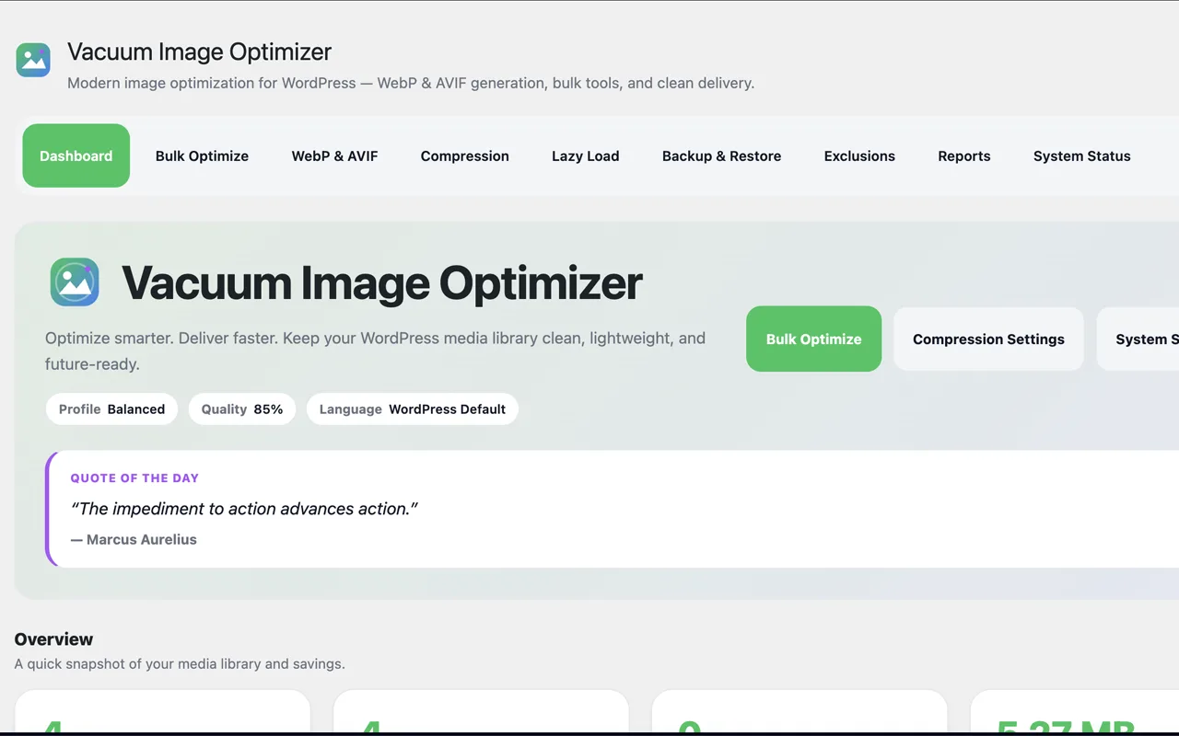Click the Language WordPress Default pill
This screenshot has height=736, width=1179.
click(x=413, y=409)
